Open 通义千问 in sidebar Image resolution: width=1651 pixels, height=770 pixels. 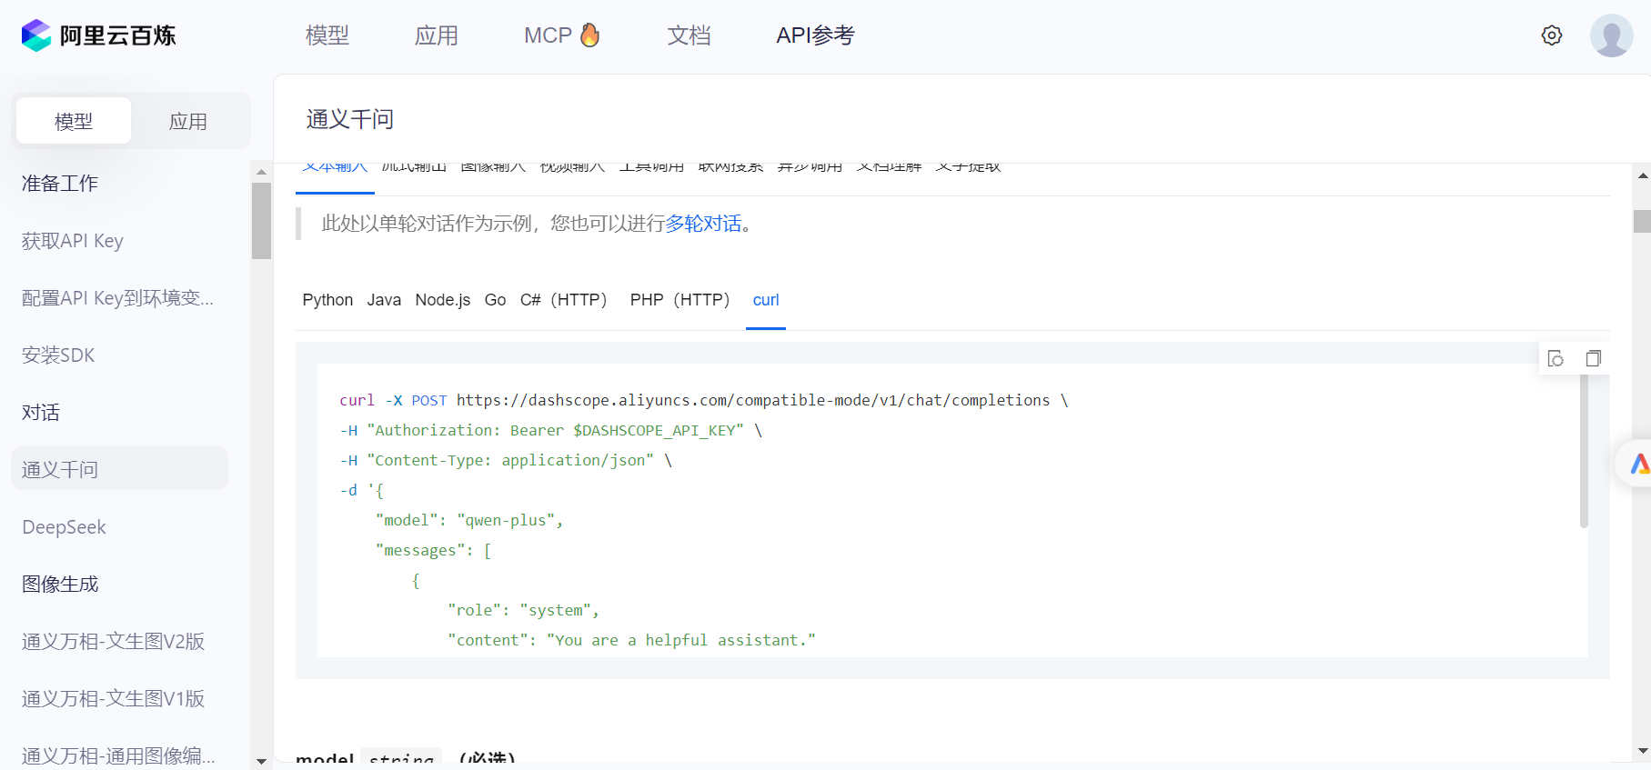[x=119, y=468]
